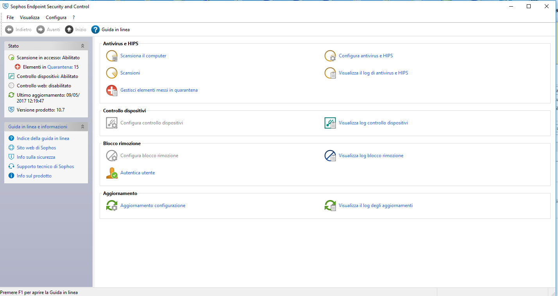Click the Ultimo aggiornamento date text
Image resolution: width=558 pixels, height=296 pixels.
pyautogui.click(x=48, y=98)
